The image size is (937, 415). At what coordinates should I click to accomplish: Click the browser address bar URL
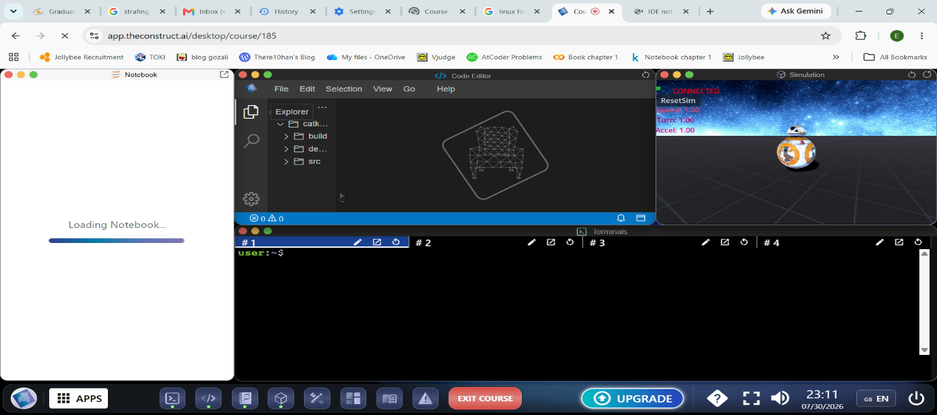tap(192, 35)
